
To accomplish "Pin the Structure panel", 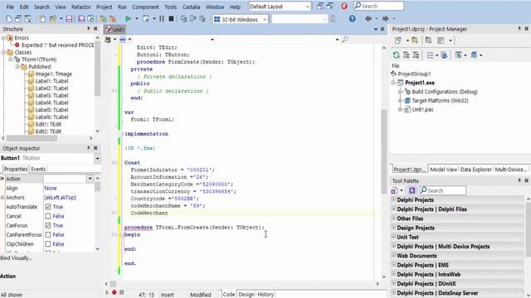I will tap(89, 29).
